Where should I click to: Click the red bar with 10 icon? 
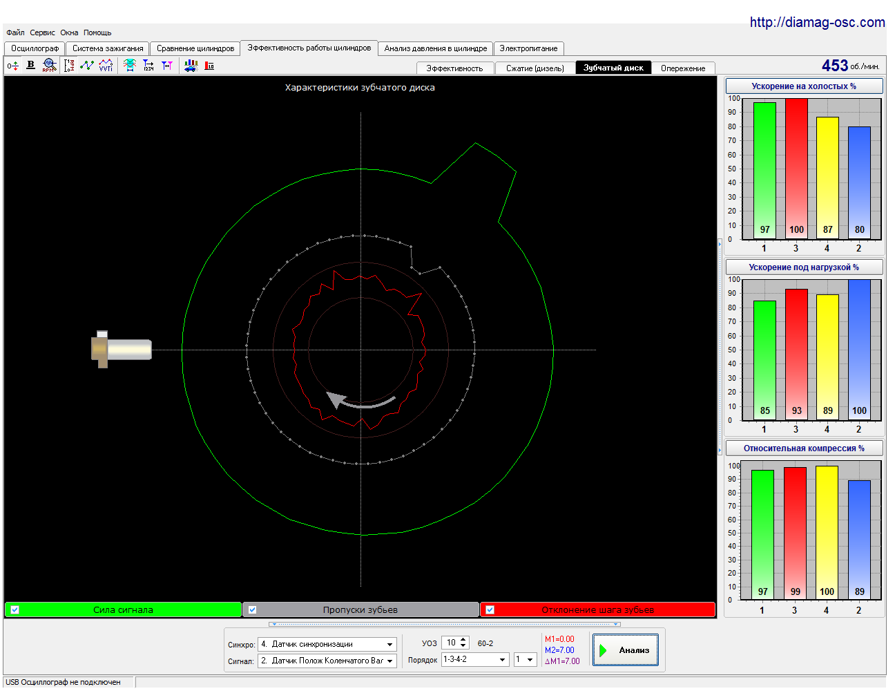210,66
